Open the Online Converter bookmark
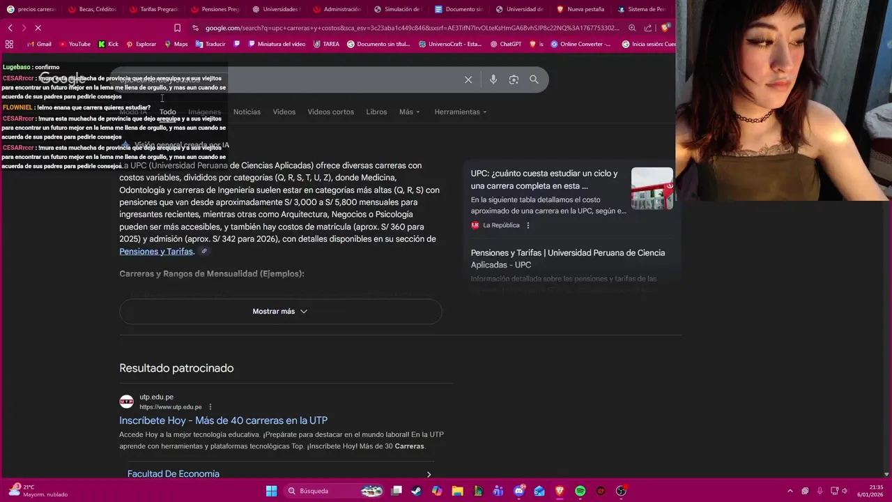Viewport: 892px width, 502px height. pyautogui.click(x=580, y=44)
